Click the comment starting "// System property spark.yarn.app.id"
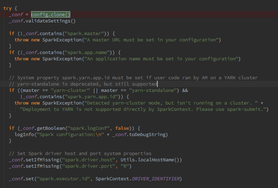 click(133, 78)
